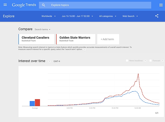Select the Golden State Warriors term card
This screenshot has height=122, width=165.
76,39
